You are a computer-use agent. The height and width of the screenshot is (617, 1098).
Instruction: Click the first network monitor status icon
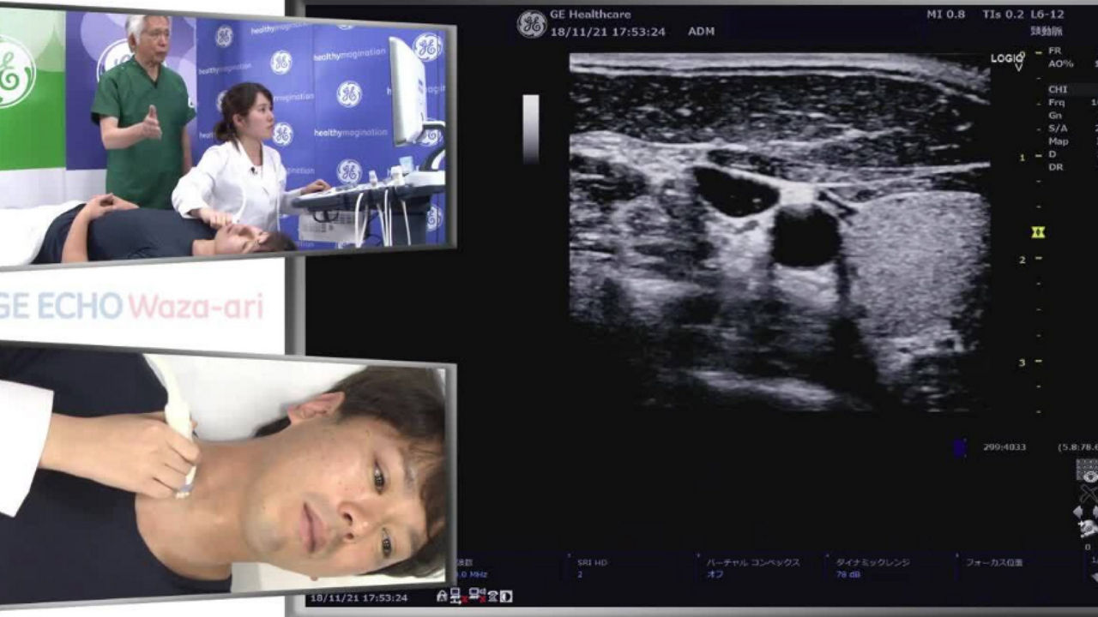tap(456, 596)
